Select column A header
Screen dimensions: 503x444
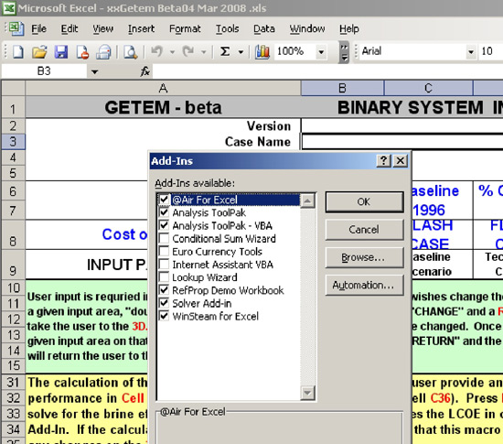click(163, 88)
